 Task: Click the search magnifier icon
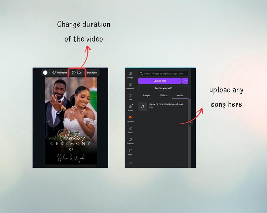point(141,73)
